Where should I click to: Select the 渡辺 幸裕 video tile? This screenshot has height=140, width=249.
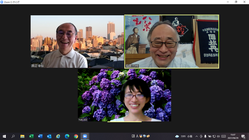click(77, 42)
